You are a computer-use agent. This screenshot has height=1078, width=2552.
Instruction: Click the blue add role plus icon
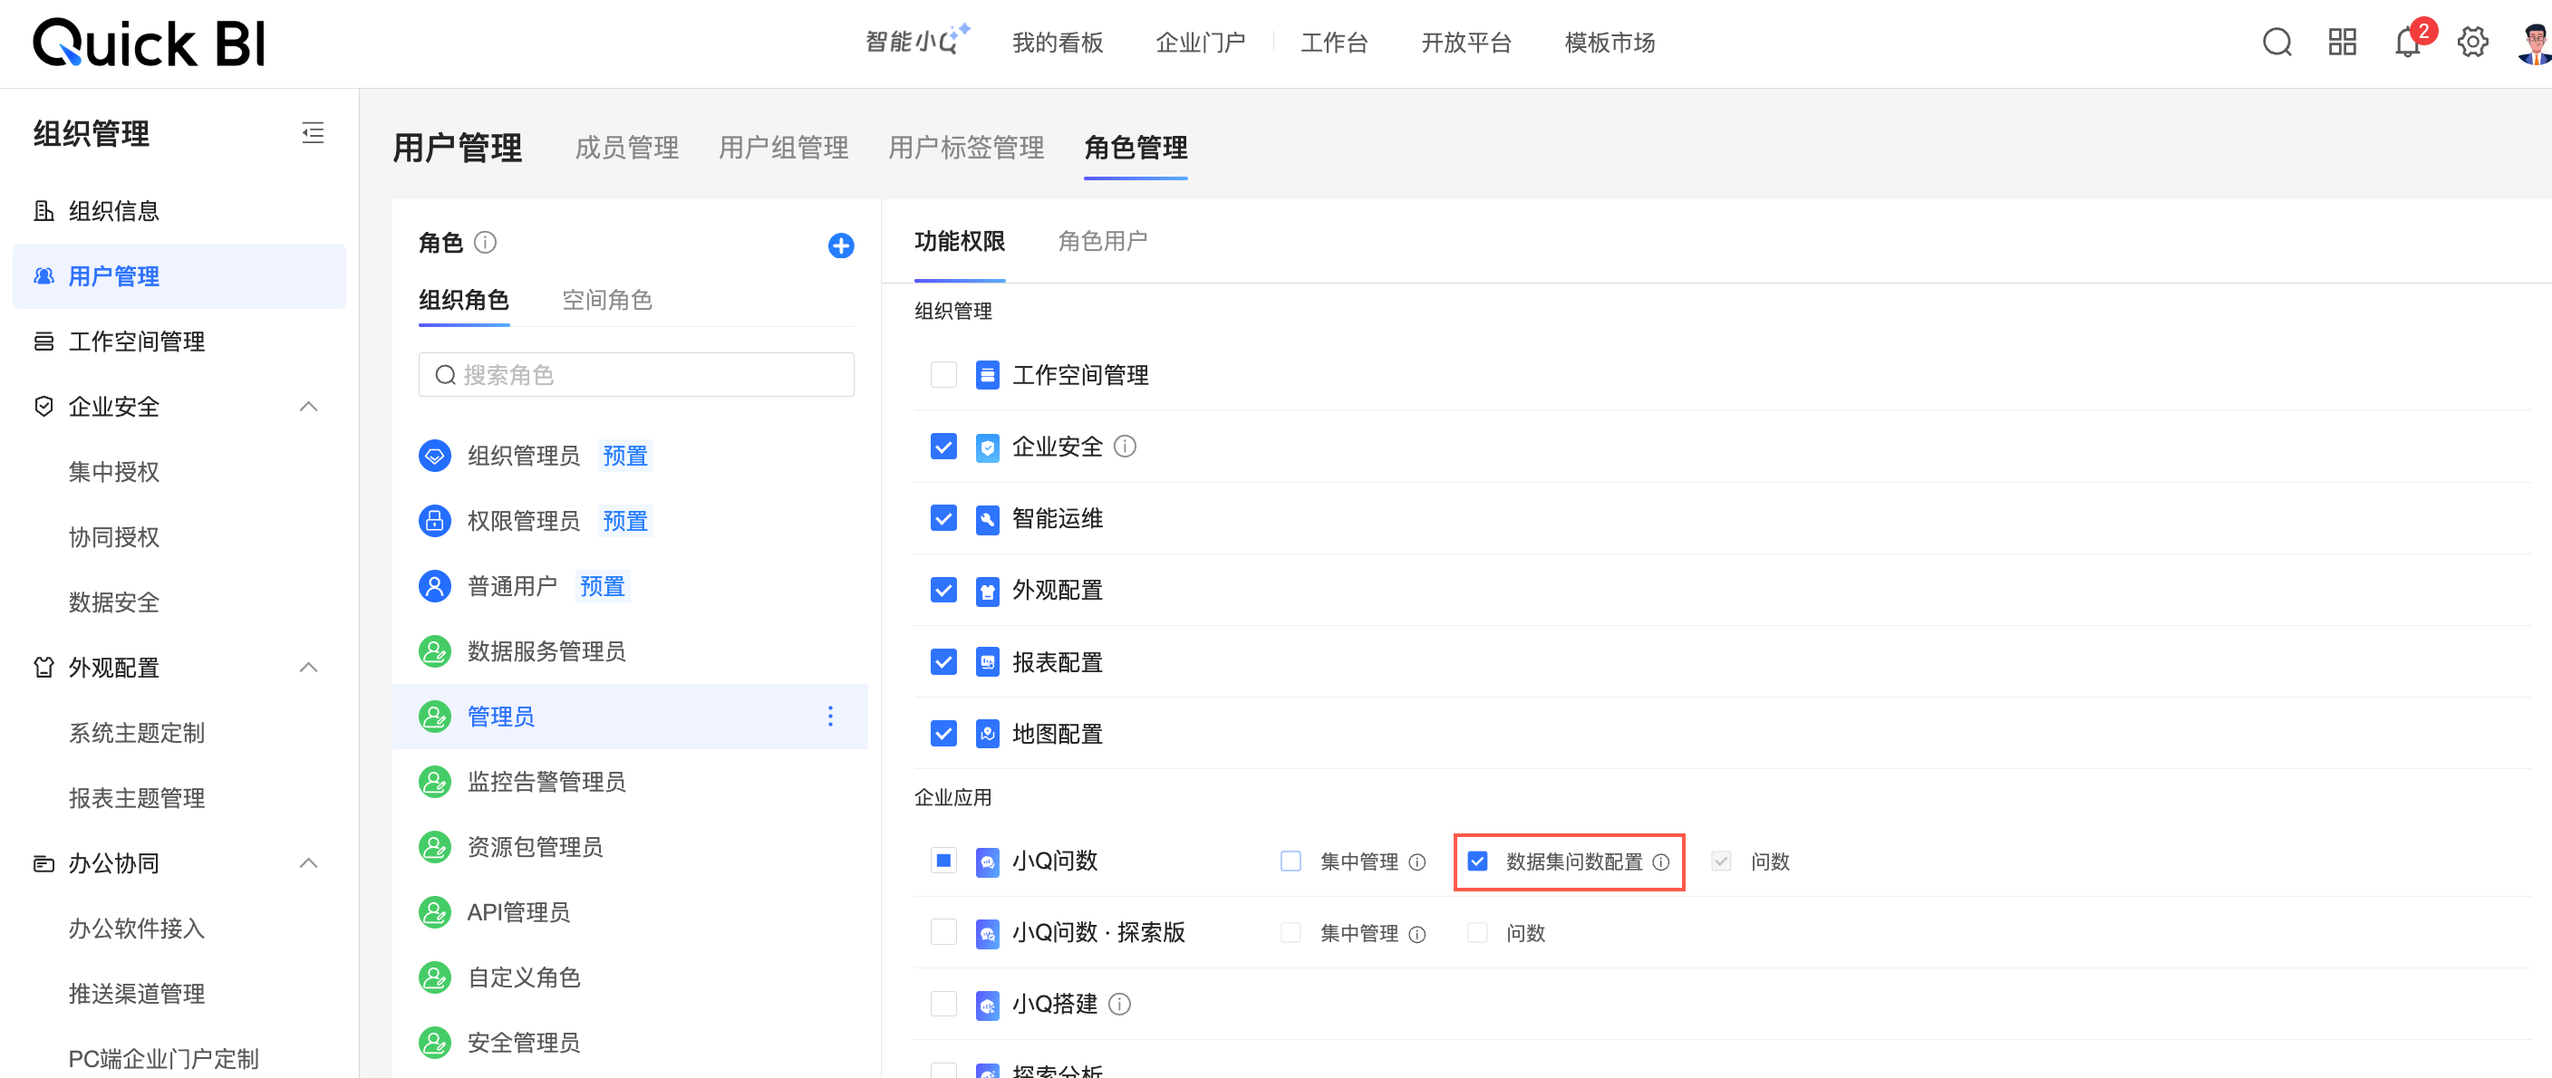click(840, 245)
